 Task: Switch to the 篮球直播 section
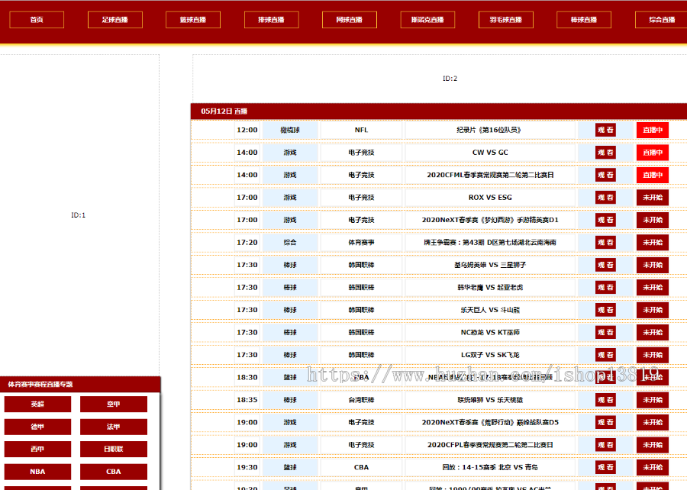[192, 20]
